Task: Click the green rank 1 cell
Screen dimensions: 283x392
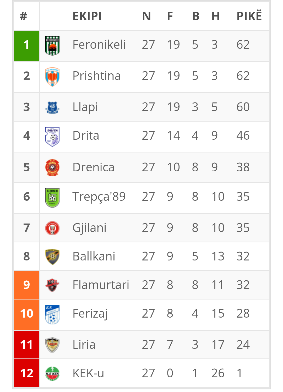Action: click(x=26, y=46)
